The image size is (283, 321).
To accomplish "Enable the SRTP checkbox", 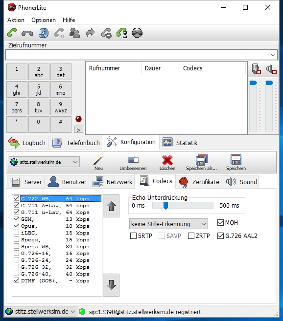I will 133,236.
